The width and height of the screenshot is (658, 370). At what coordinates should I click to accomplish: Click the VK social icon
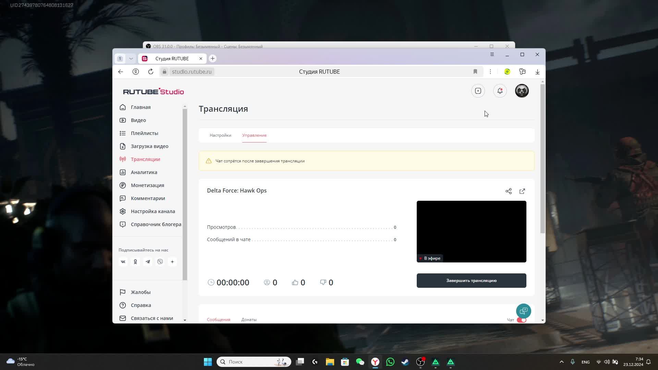pos(123,262)
